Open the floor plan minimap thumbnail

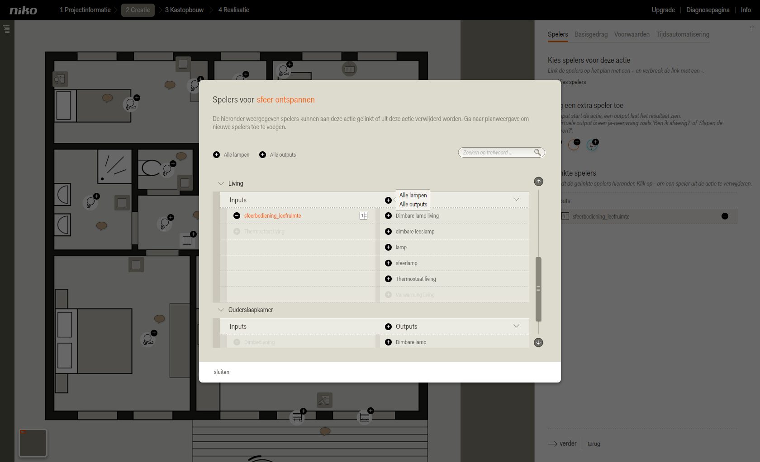coord(33,443)
